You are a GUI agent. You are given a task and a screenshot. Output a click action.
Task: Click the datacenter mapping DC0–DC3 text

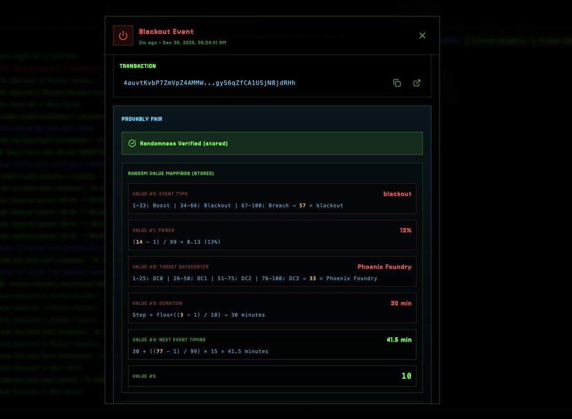255,278
